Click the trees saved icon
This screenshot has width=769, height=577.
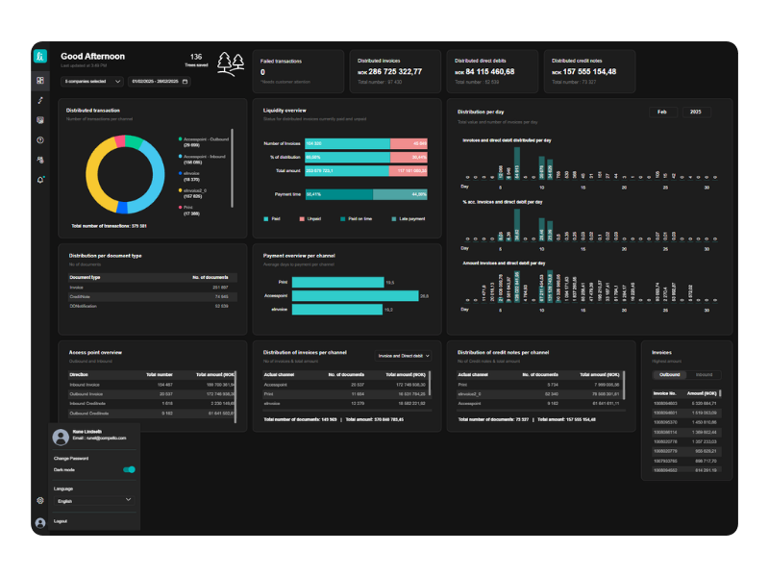click(x=230, y=63)
